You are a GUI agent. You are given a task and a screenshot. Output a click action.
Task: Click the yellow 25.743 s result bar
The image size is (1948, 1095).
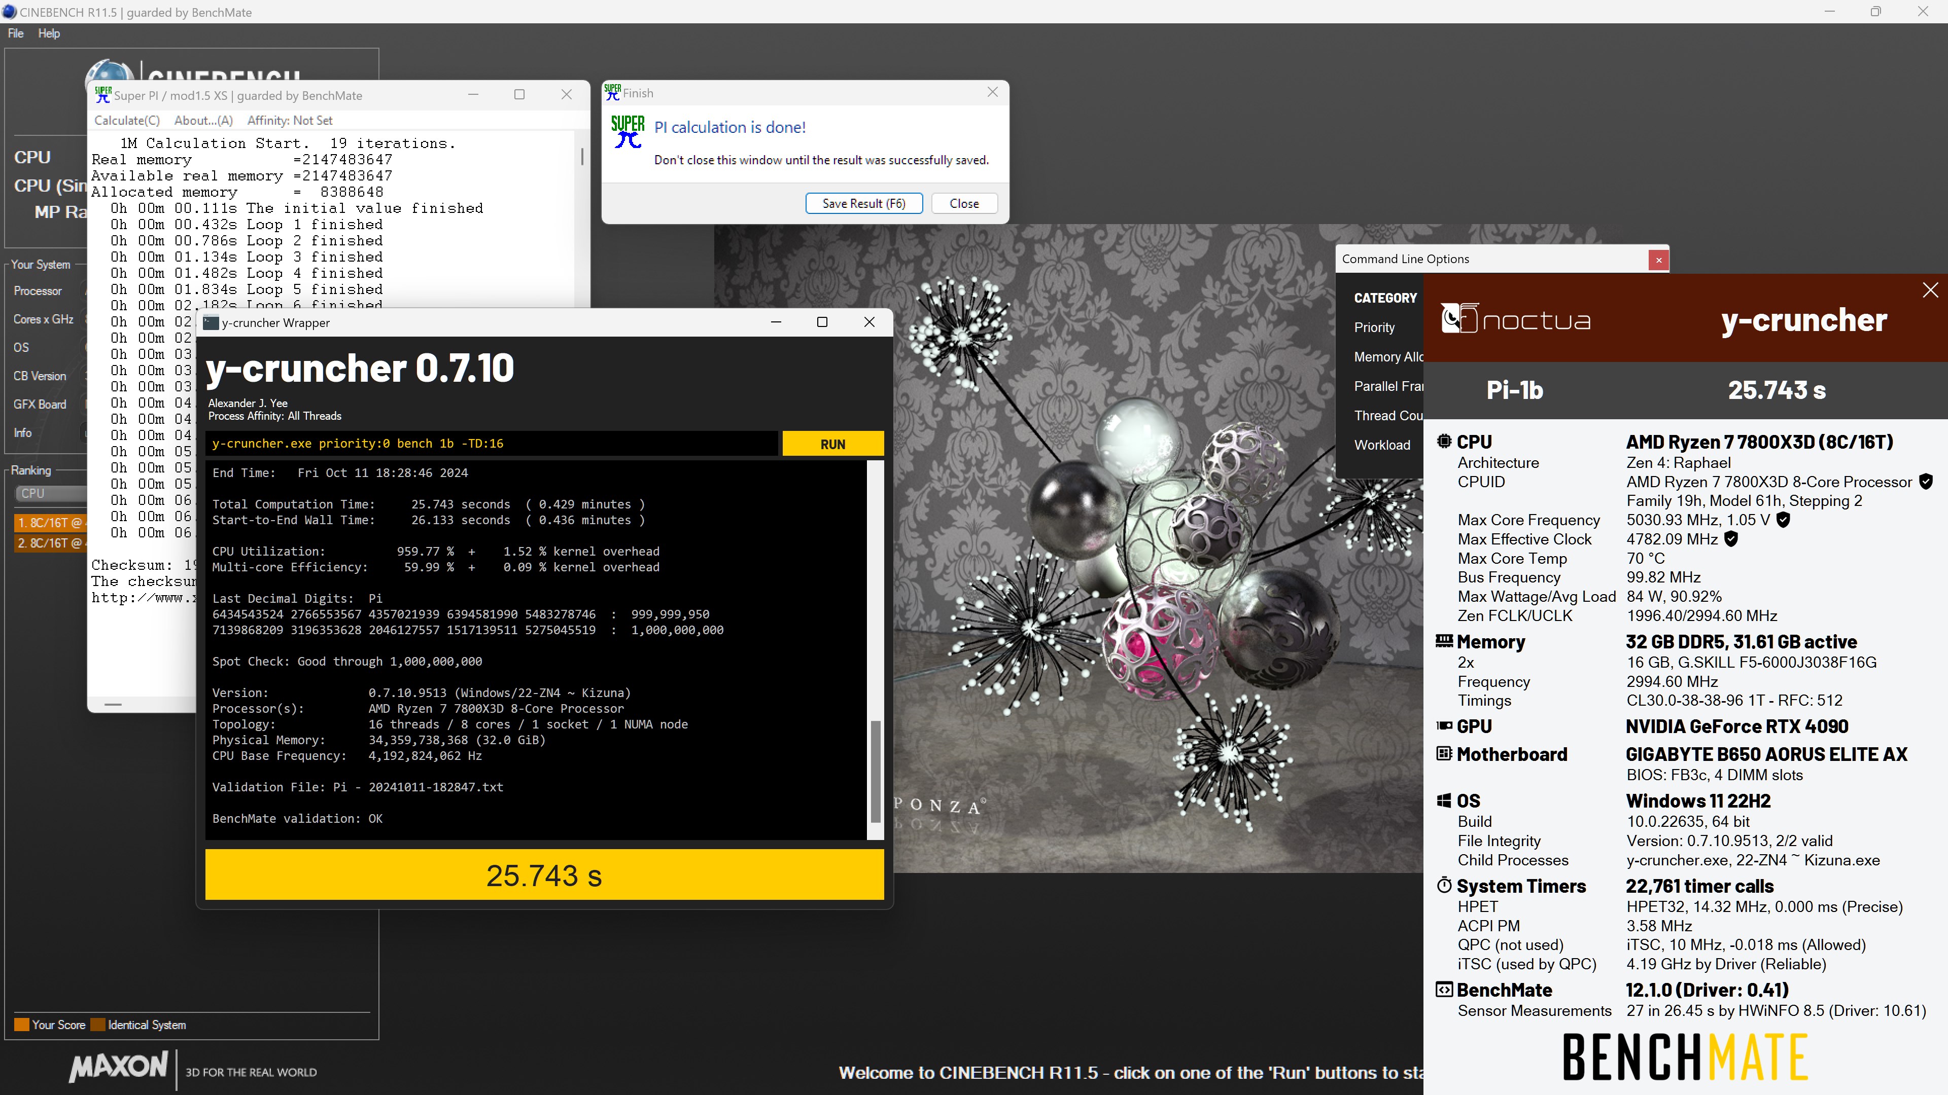click(x=544, y=875)
